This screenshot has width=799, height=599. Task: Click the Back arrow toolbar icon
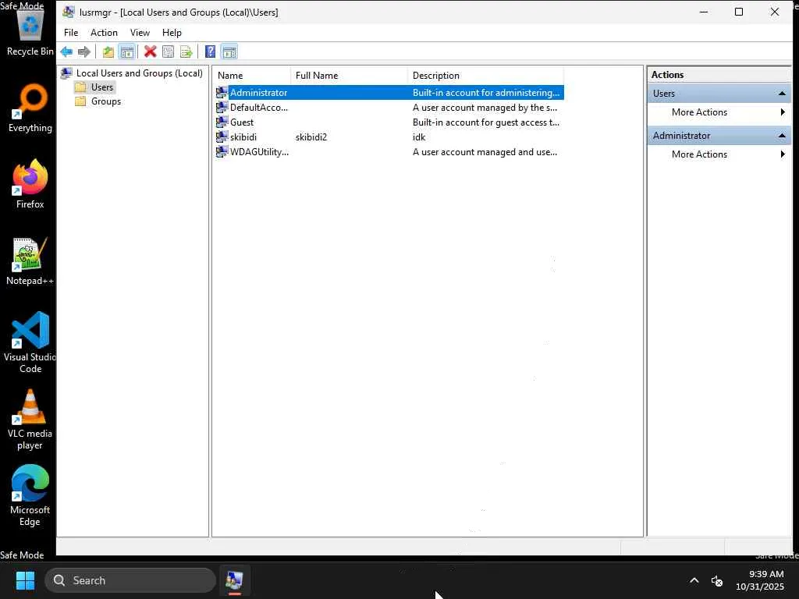tap(66, 51)
